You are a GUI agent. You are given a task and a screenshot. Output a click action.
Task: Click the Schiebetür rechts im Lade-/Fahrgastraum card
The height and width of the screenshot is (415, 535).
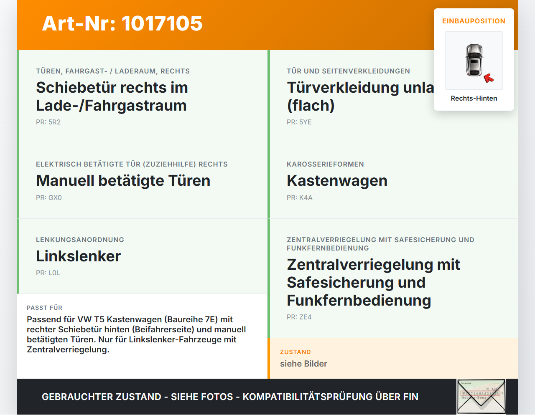[x=142, y=96]
